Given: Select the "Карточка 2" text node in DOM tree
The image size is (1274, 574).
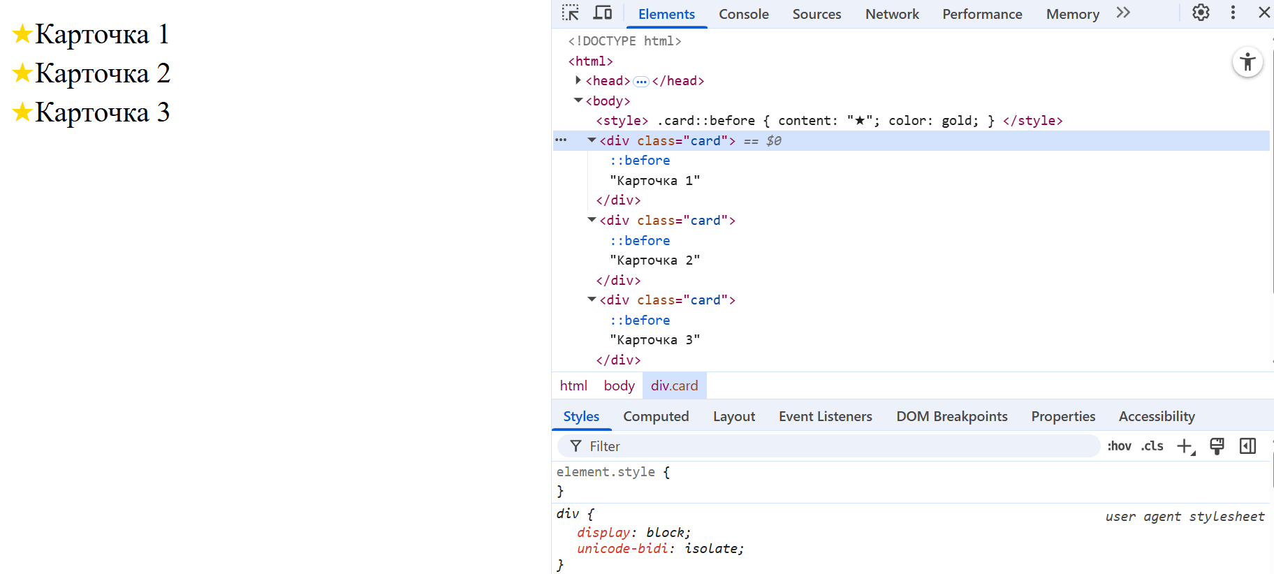Looking at the screenshot, I should (654, 260).
